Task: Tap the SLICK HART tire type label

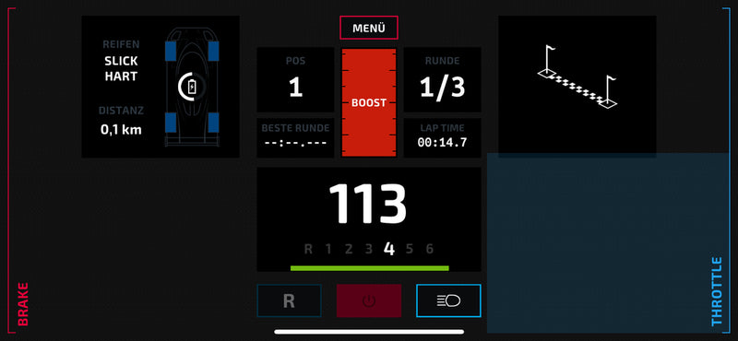Action: (122, 69)
